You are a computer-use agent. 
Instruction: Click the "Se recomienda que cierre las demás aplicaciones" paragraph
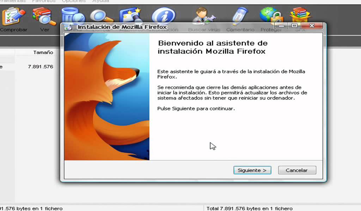(232, 92)
